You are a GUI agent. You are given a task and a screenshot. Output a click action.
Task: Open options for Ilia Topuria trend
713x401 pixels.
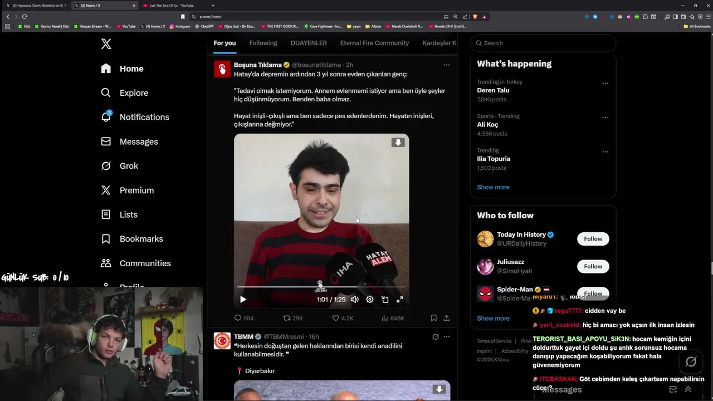tap(605, 151)
